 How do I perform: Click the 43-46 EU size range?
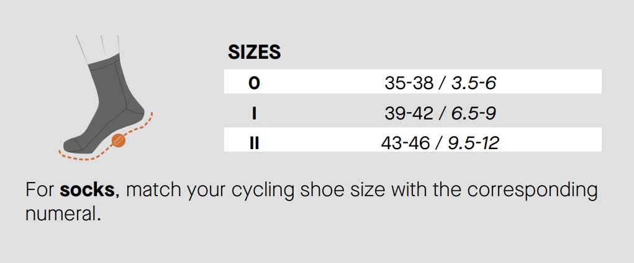point(405,143)
